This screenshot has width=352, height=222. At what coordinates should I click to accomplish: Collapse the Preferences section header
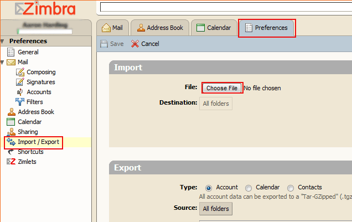pos(2,42)
